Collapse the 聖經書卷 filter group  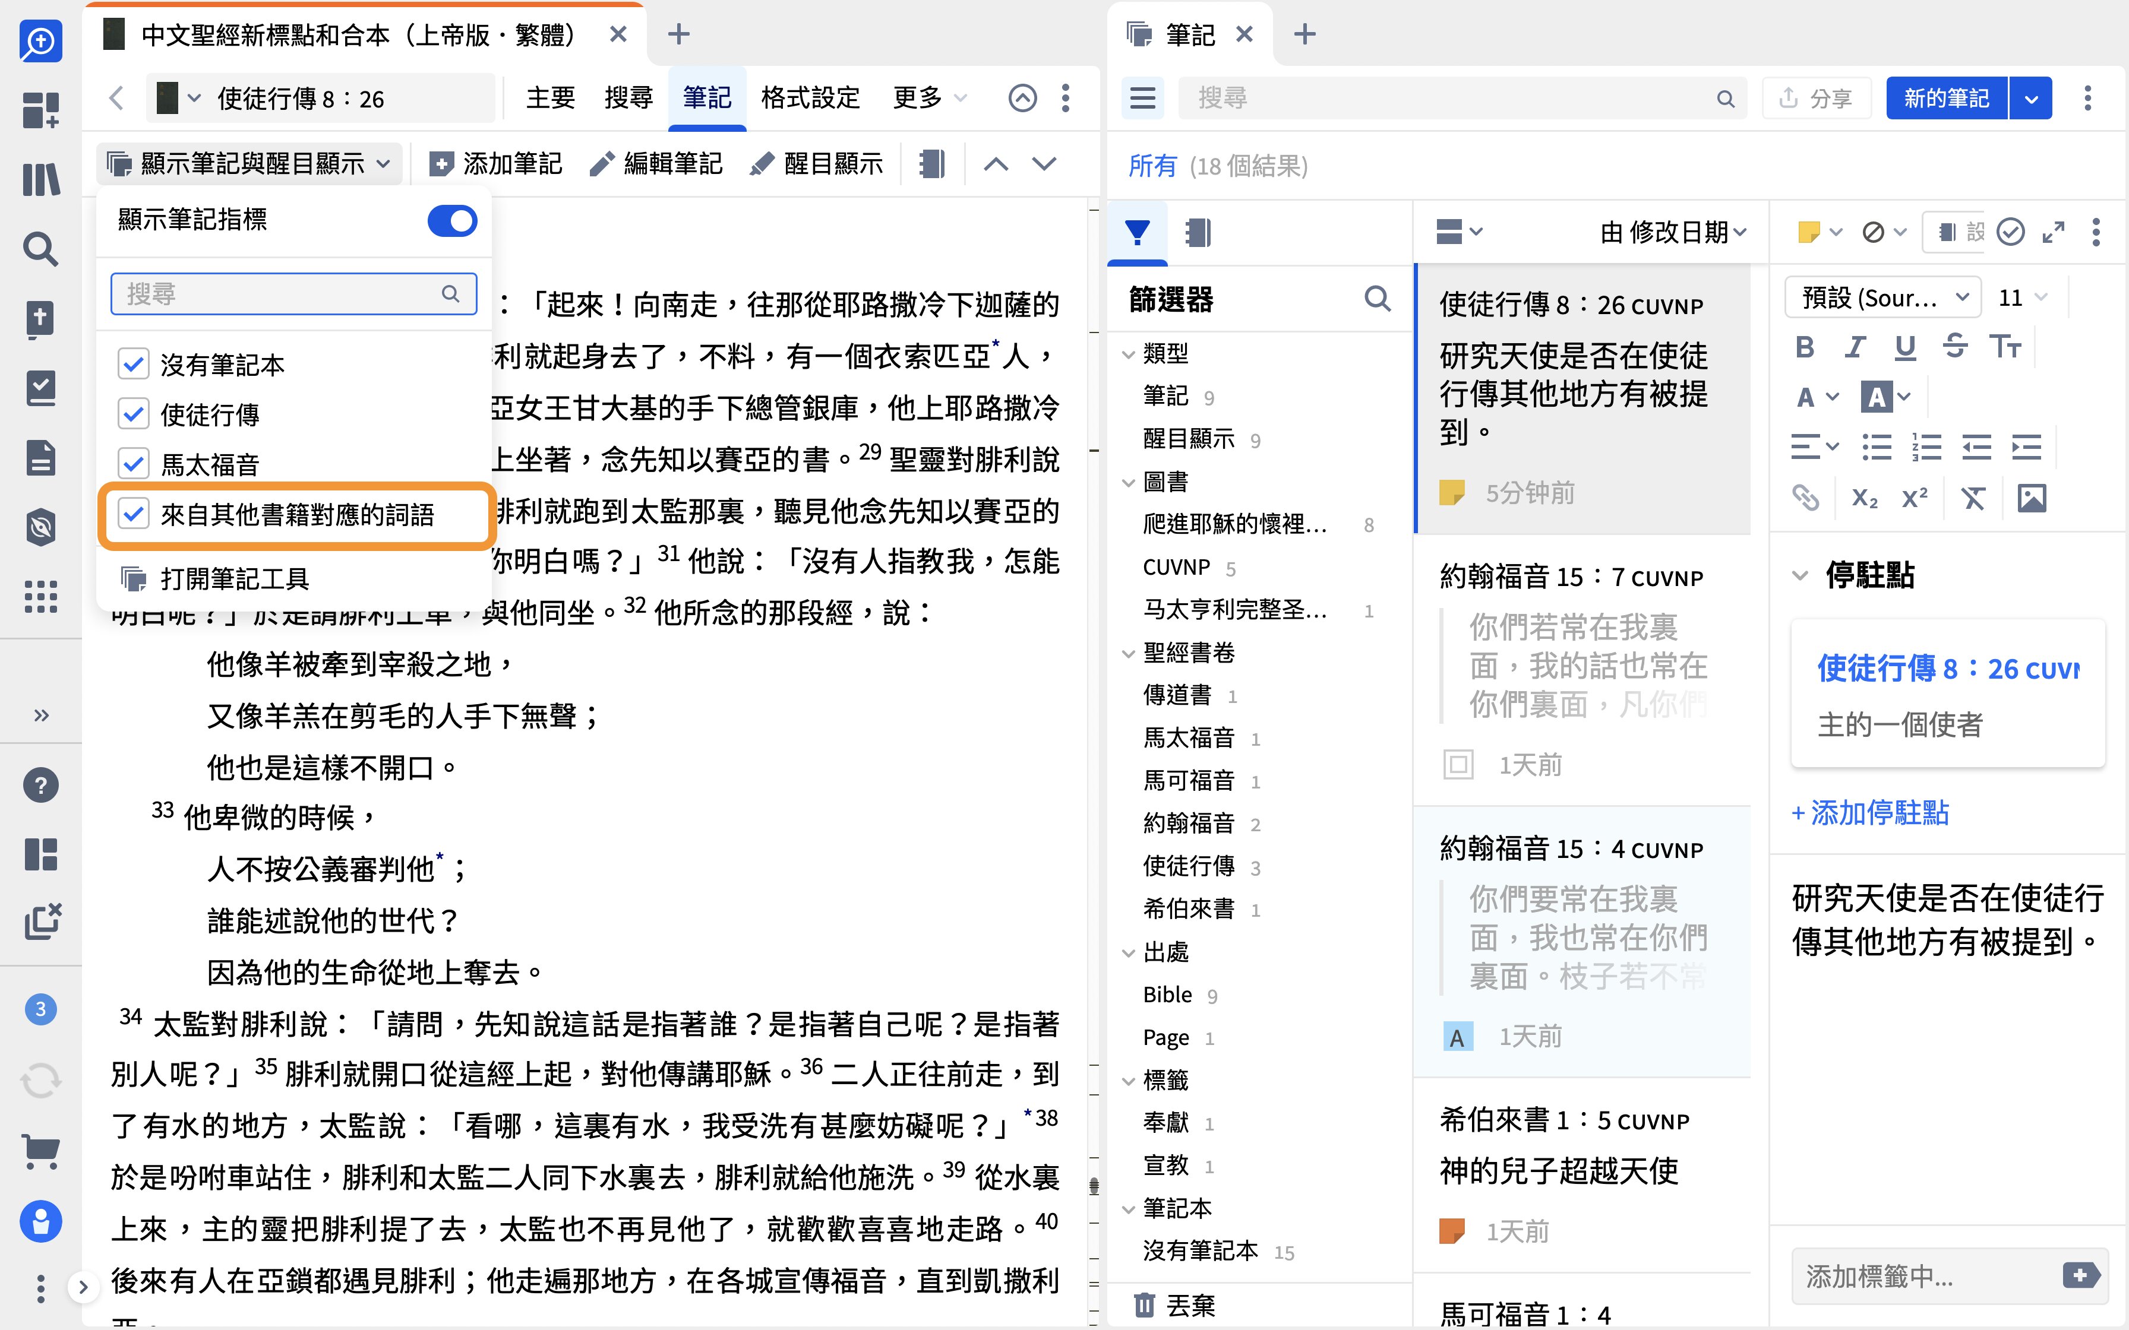pyautogui.click(x=1129, y=654)
